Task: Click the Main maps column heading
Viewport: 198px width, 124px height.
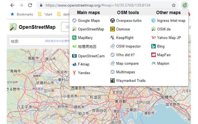Action: (88, 12)
